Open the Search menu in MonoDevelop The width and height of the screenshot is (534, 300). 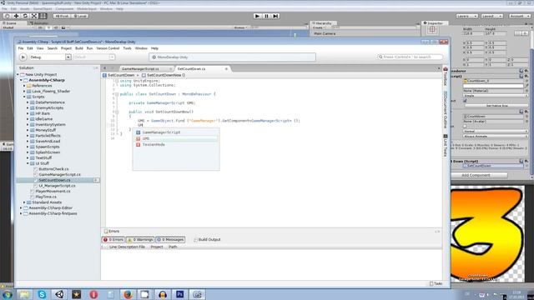click(x=52, y=48)
